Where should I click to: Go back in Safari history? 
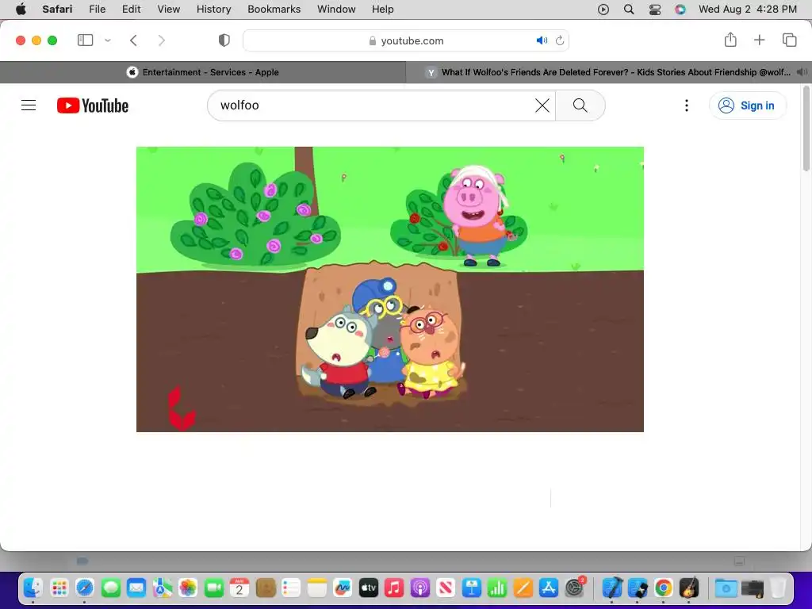coord(133,40)
